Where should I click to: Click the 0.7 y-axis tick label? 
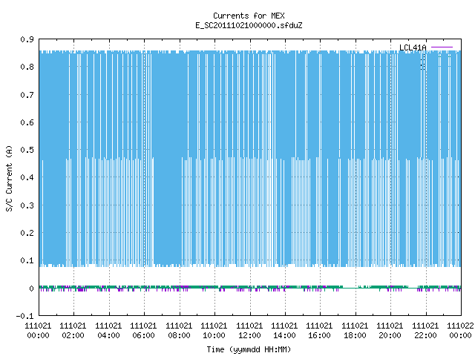[27, 95]
